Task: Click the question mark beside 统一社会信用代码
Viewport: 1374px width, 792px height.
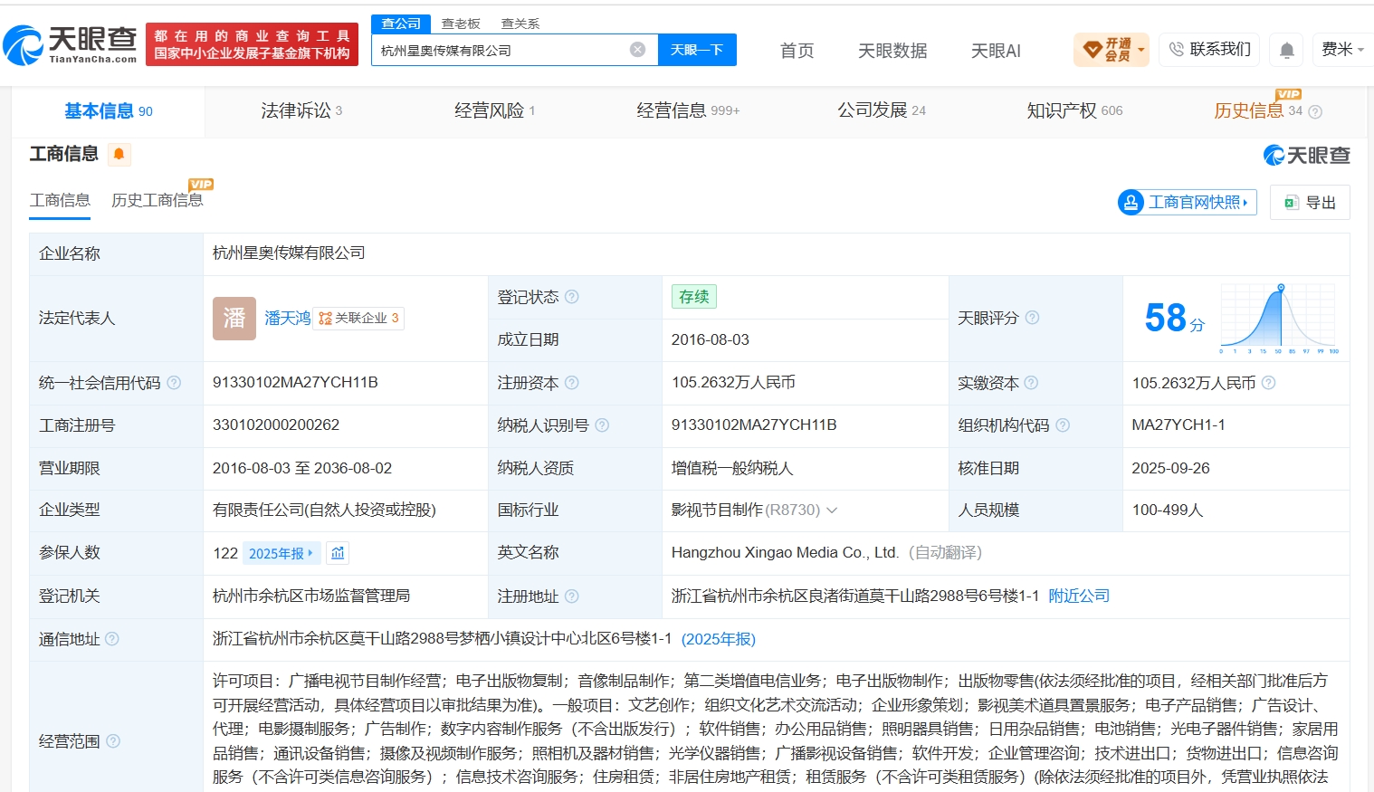Action: tap(174, 383)
